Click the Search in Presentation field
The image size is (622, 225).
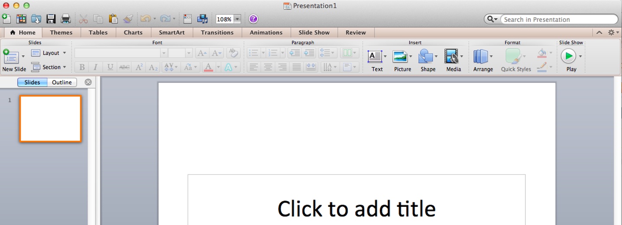click(x=559, y=19)
